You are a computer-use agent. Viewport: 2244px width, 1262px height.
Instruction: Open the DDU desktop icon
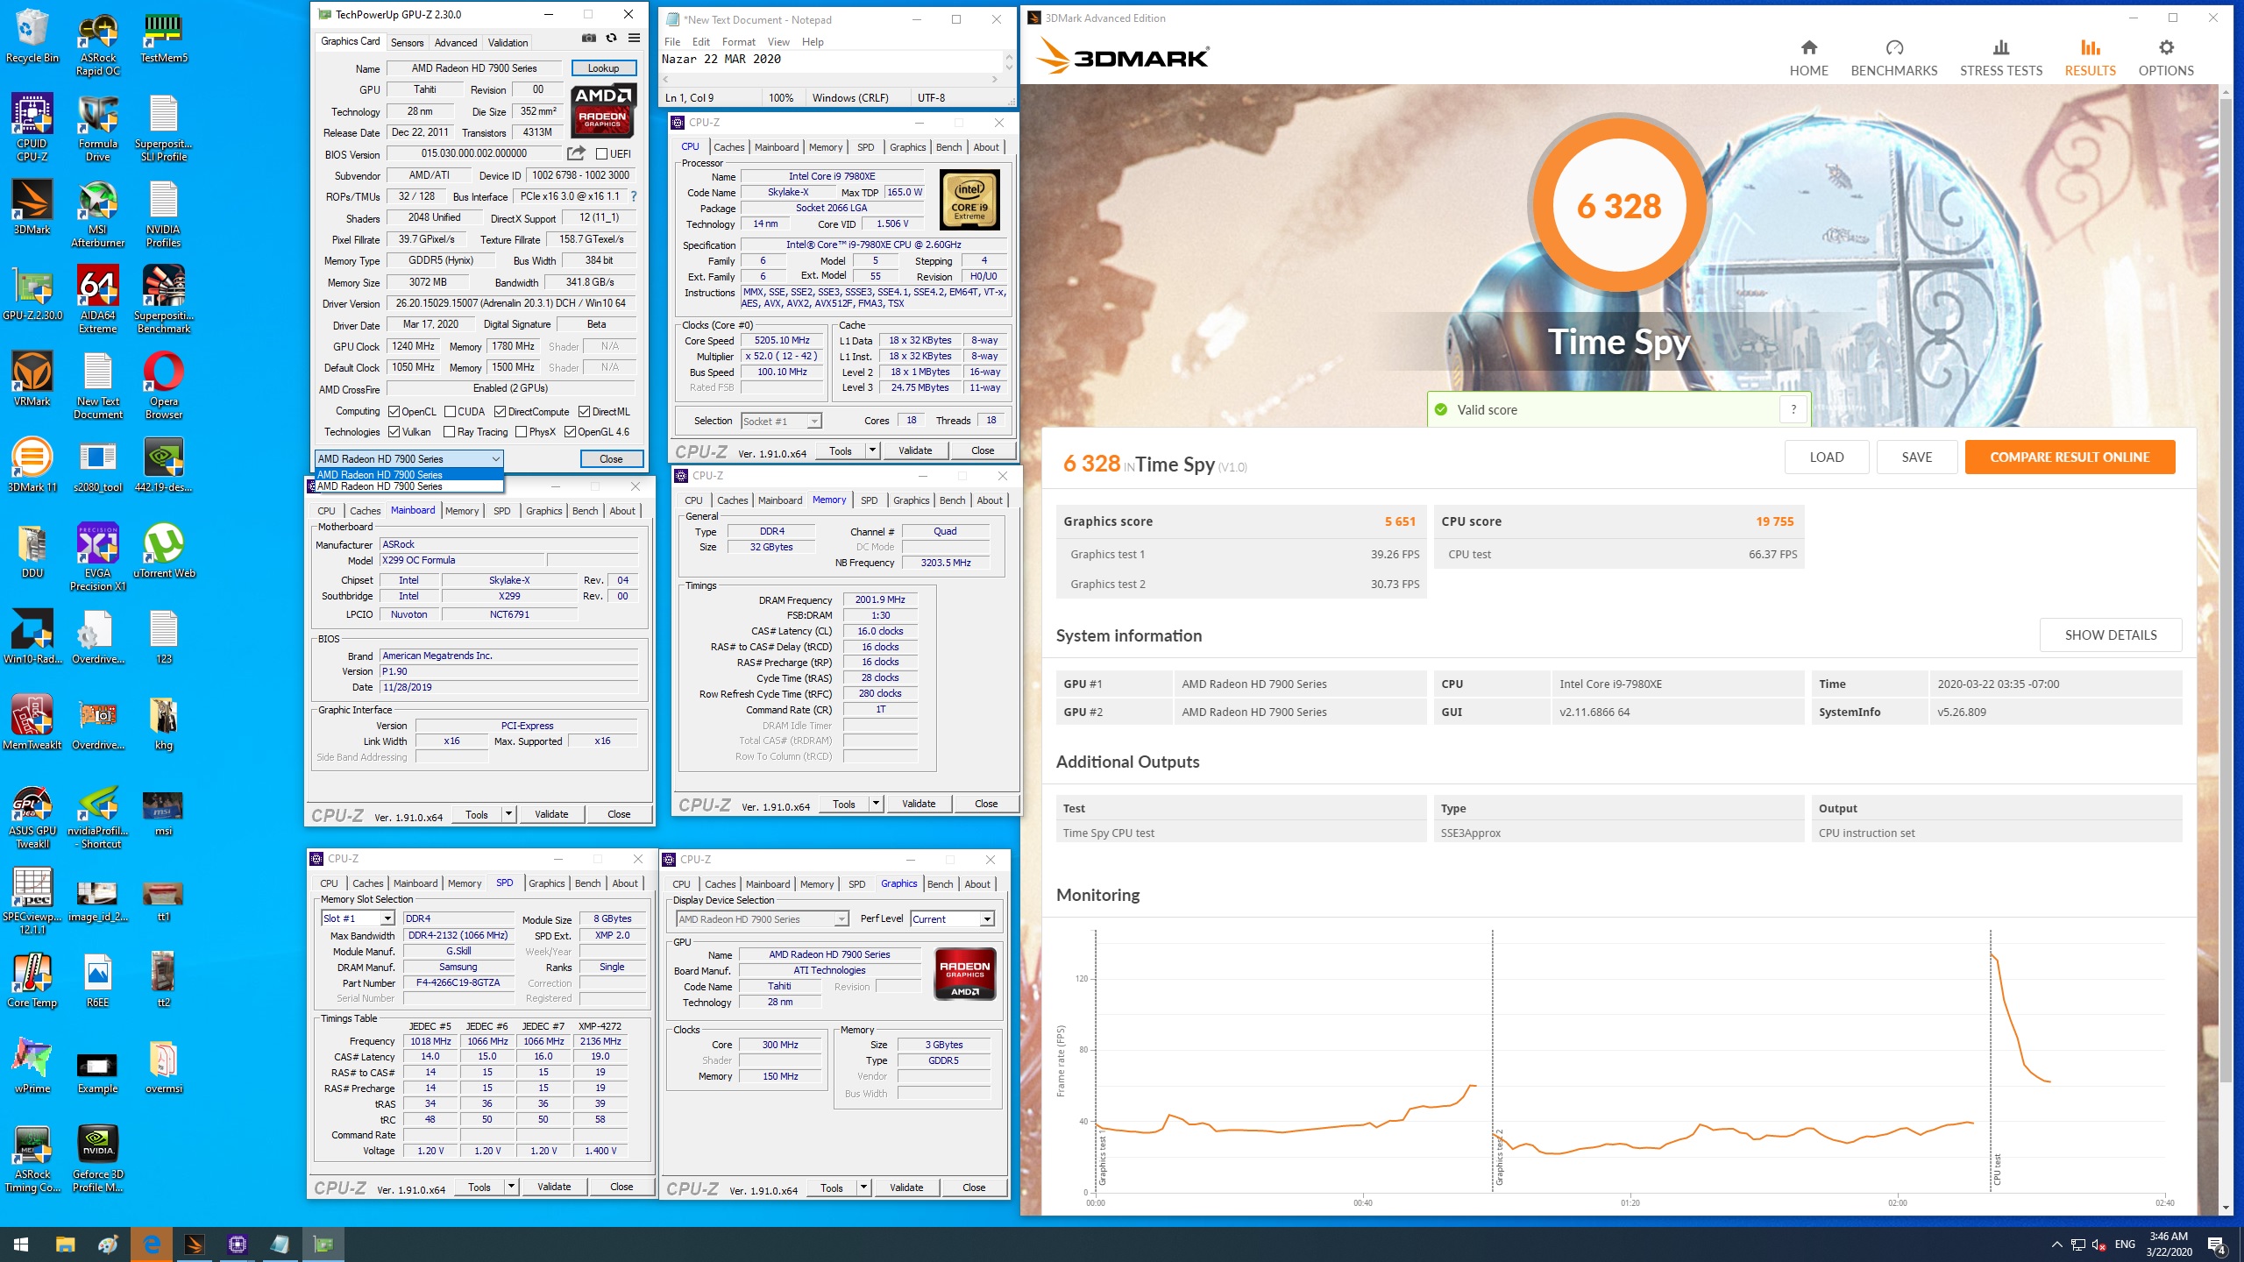click(x=32, y=551)
